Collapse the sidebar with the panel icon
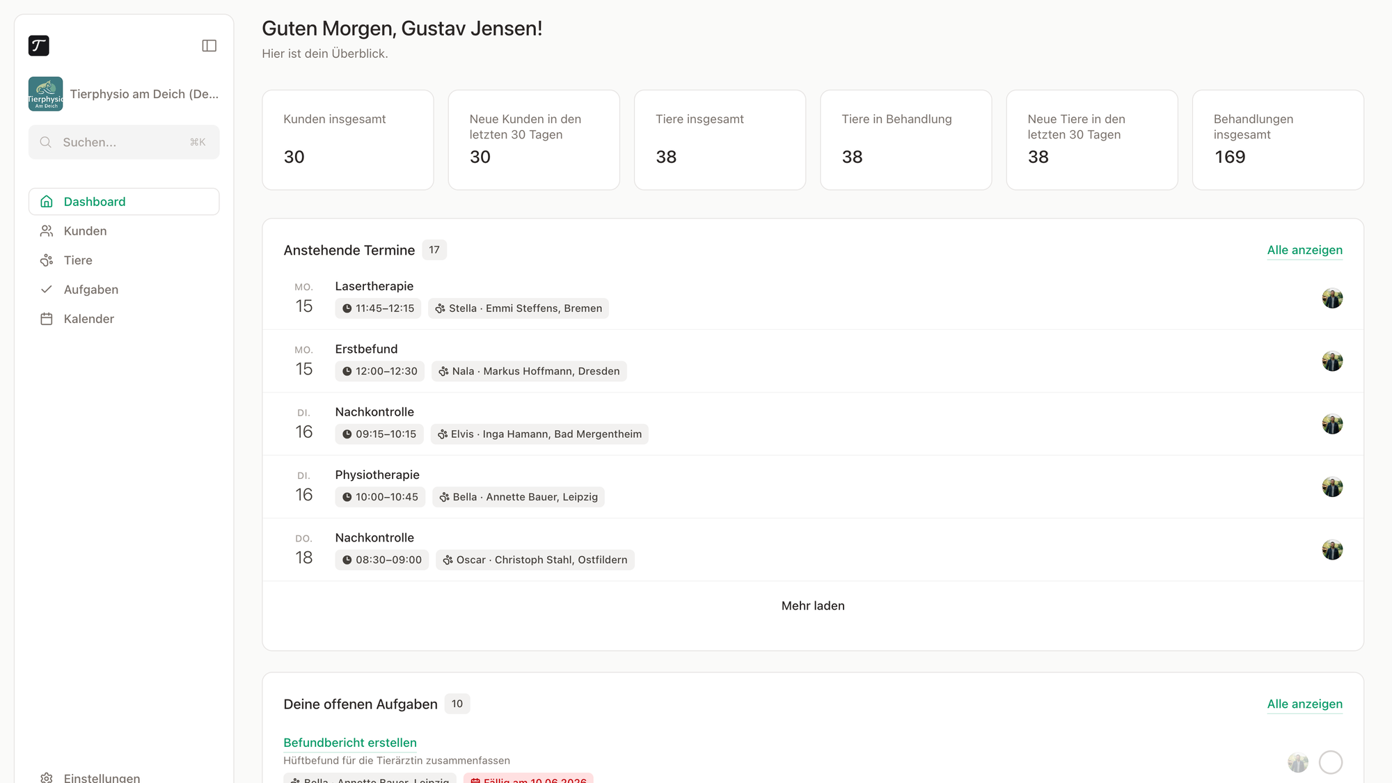 [209, 46]
